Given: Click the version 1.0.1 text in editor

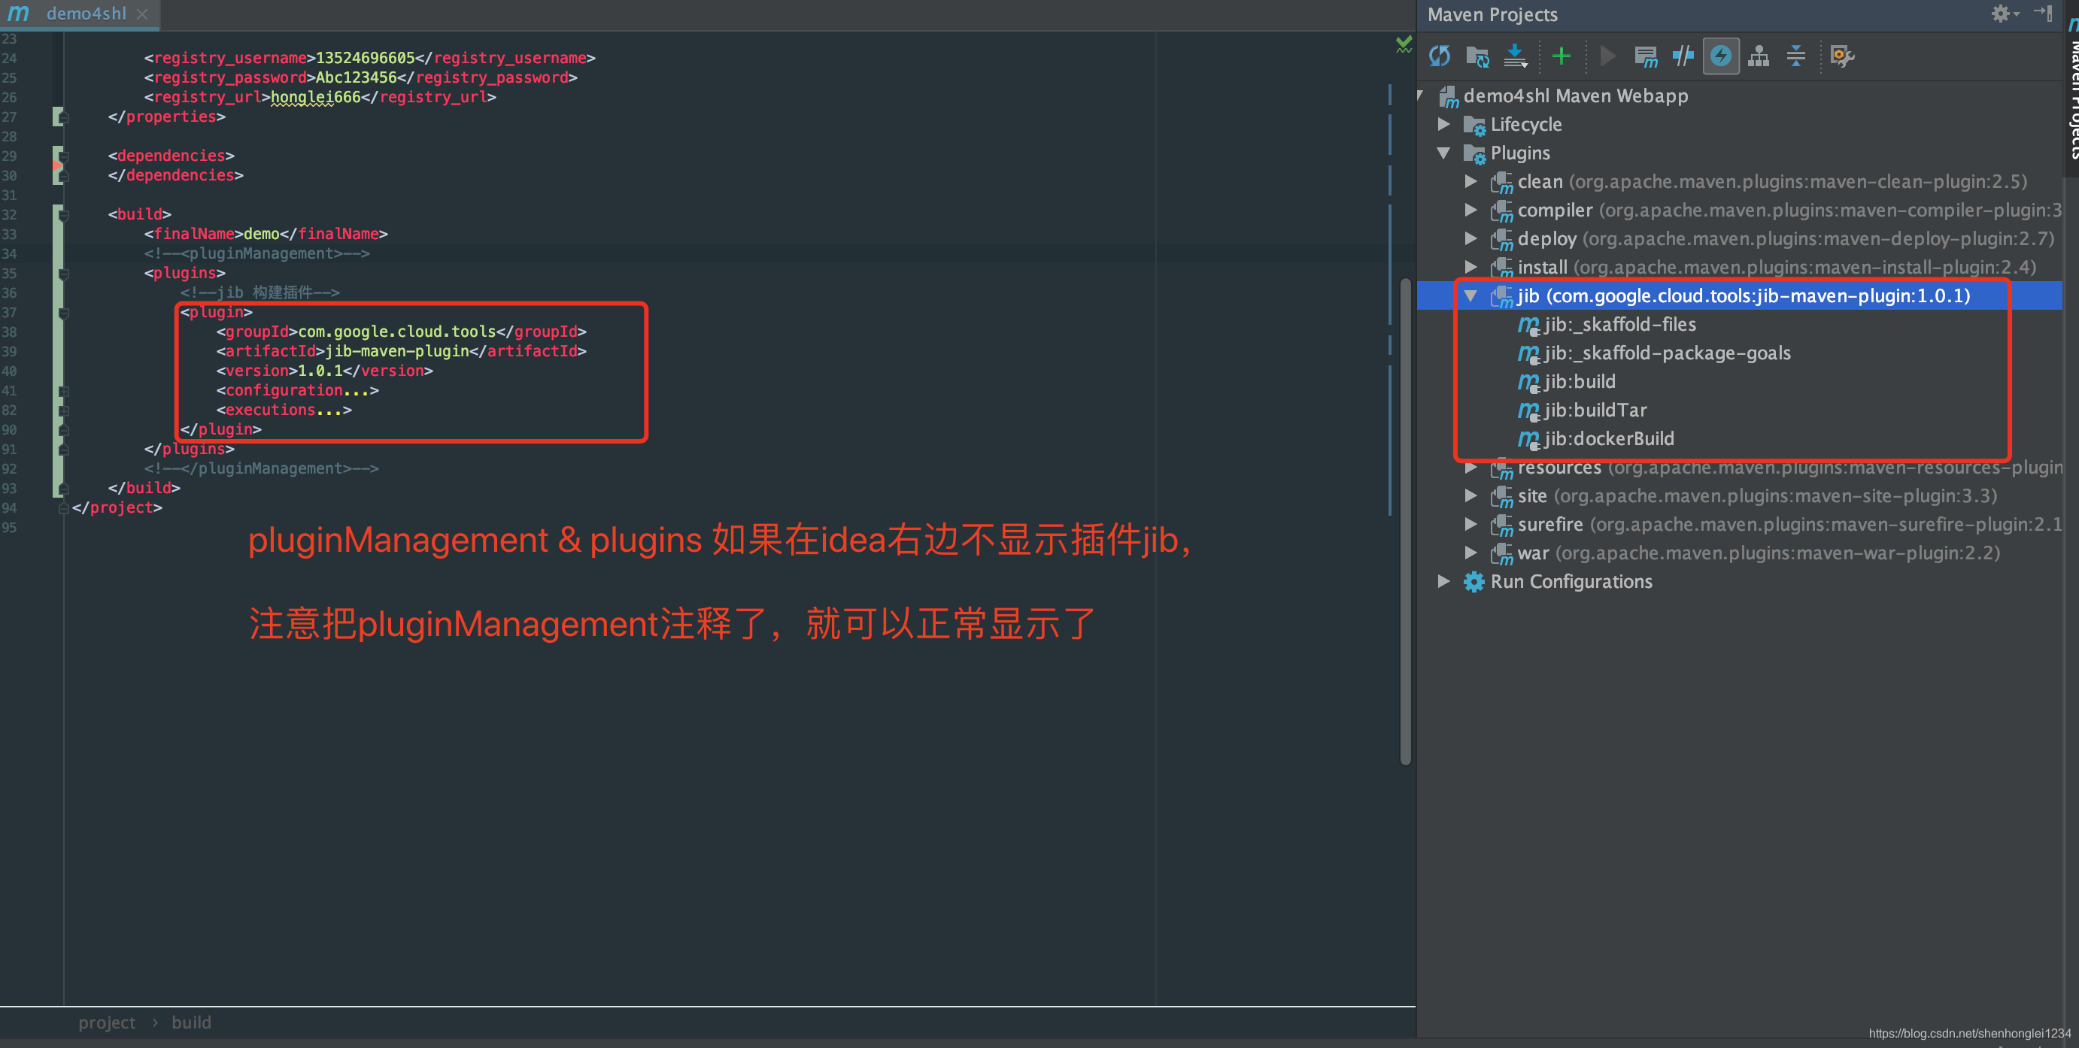Looking at the screenshot, I should 320,371.
